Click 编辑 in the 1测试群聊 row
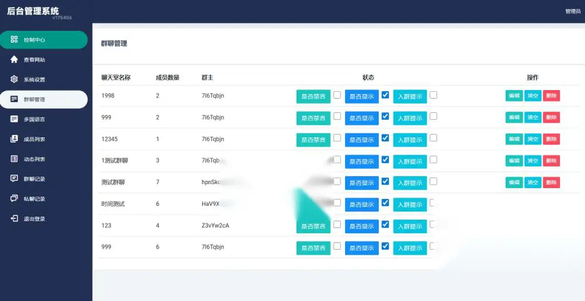The width and height of the screenshot is (585, 301). tap(514, 161)
